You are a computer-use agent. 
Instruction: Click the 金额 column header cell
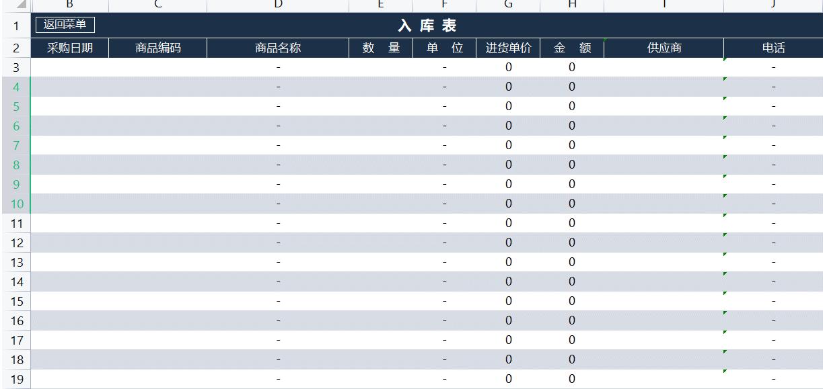(571, 47)
